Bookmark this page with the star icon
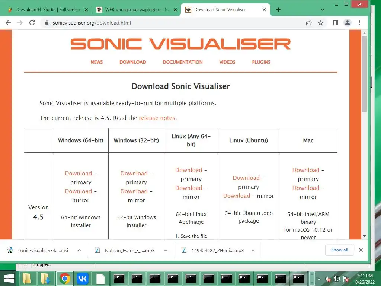381x286 pixels. point(321,23)
